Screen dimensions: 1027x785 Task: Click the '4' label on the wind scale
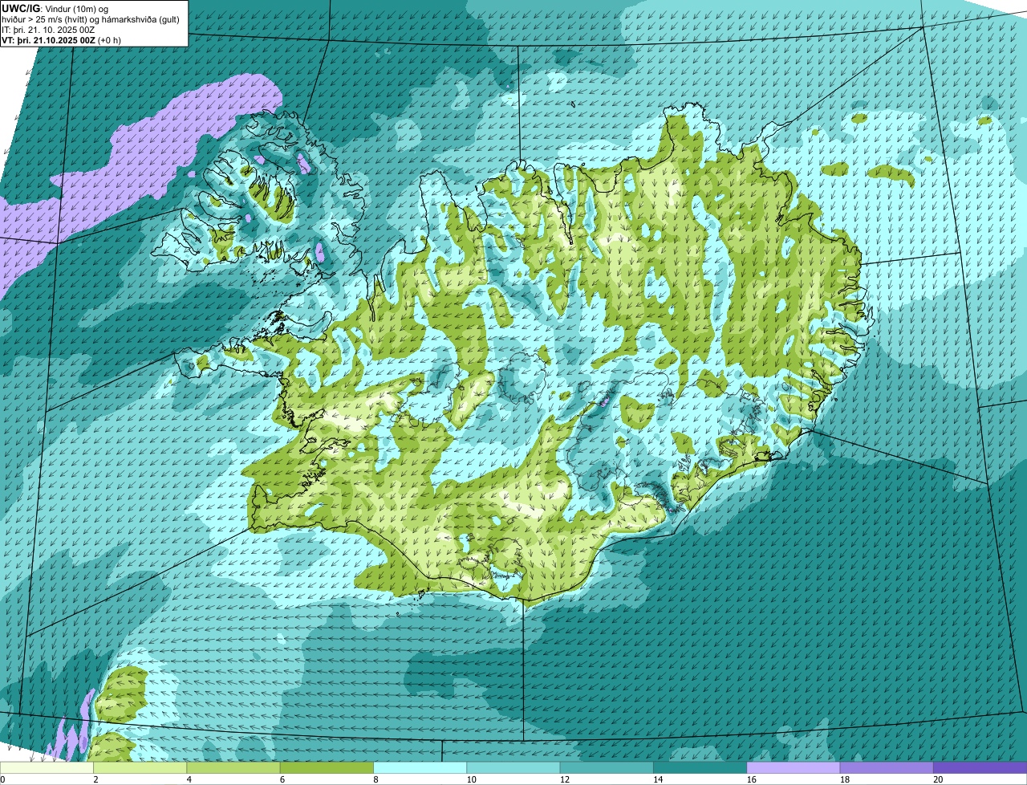tap(189, 779)
